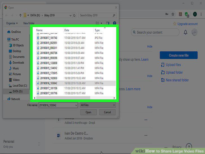This screenshot has height=154, width=205.
Task: Select file 20190815_134012
Action: (x=75, y=68)
